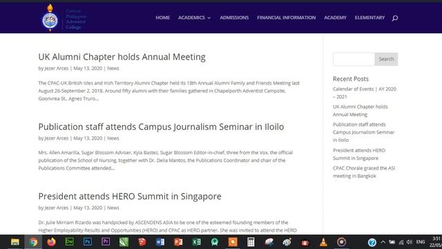Click News category under Publication staff post
The image size is (442, 249).
[x=113, y=138]
